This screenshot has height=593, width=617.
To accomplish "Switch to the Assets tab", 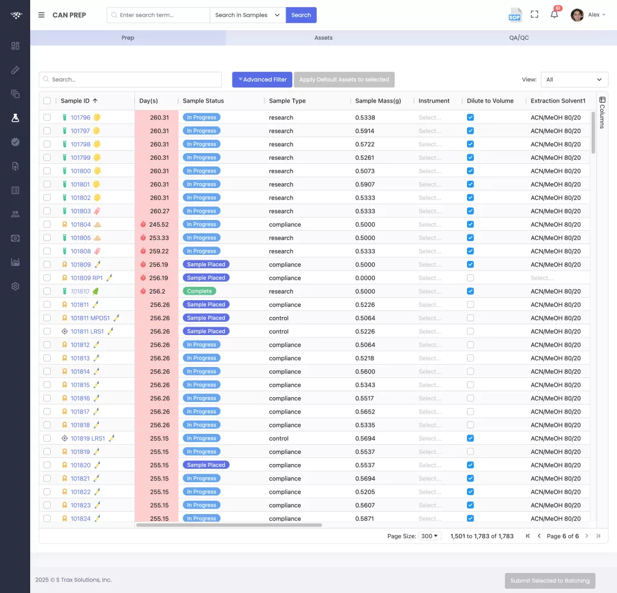I will tap(324, 38).
